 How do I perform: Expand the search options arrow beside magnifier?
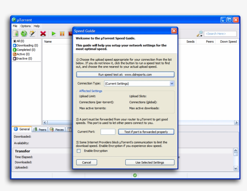pyautogui.click(x=202, y=36)
